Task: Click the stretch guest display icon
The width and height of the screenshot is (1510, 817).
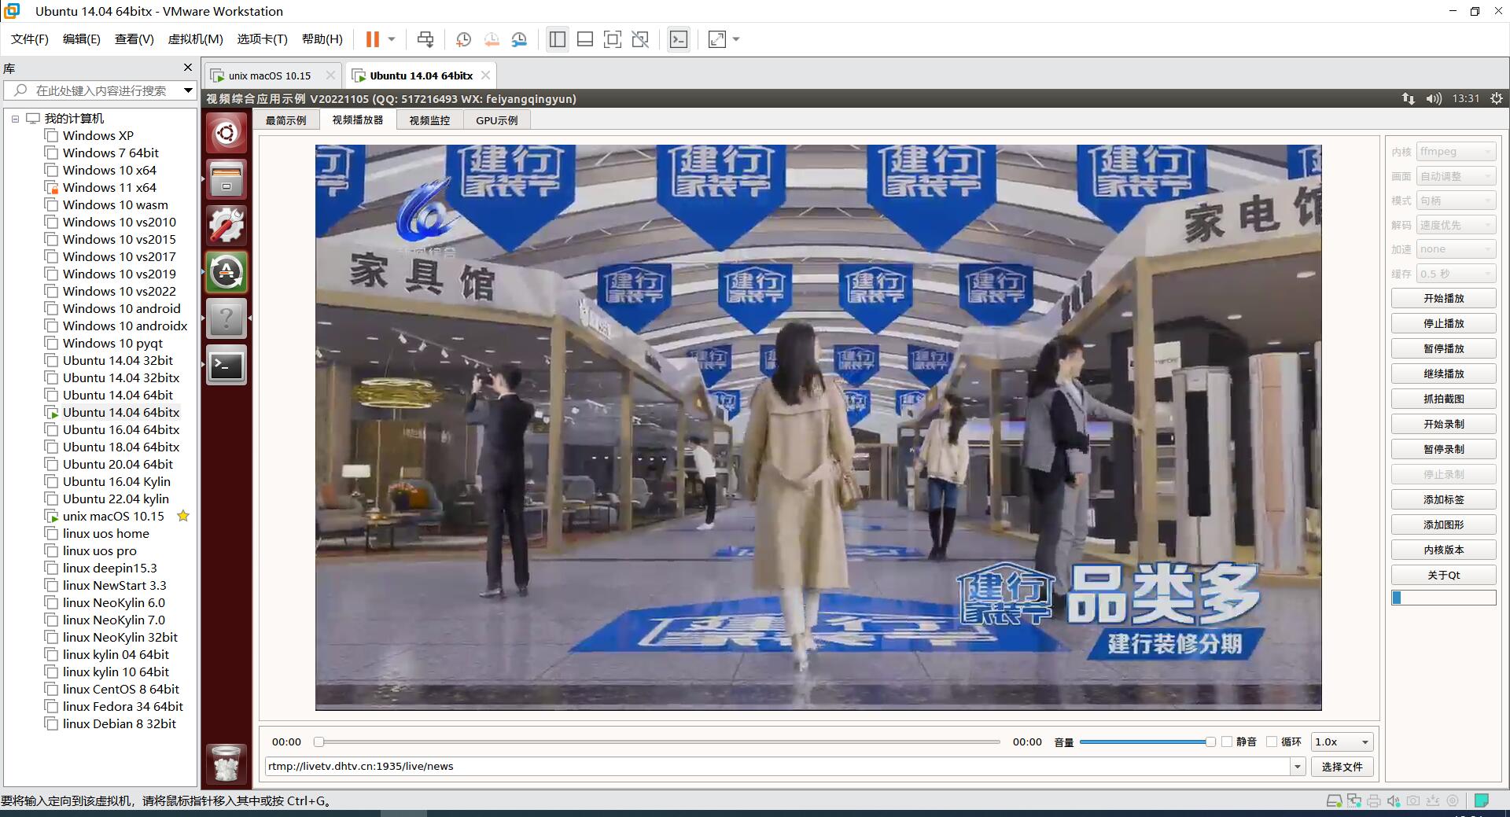Action: click(x=717, y=39)
